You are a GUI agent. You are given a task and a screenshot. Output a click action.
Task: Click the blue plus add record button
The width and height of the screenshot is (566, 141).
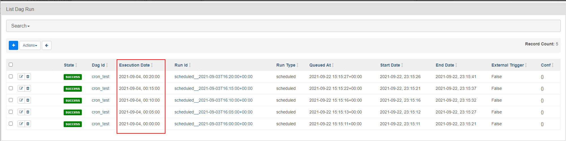(13, 45)
